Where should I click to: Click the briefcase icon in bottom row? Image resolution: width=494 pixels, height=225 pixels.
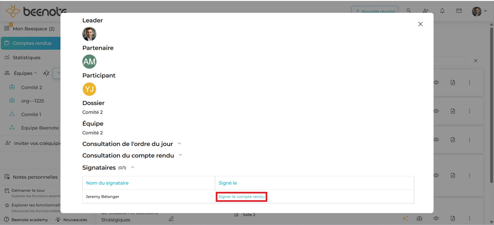pos(419,218)
